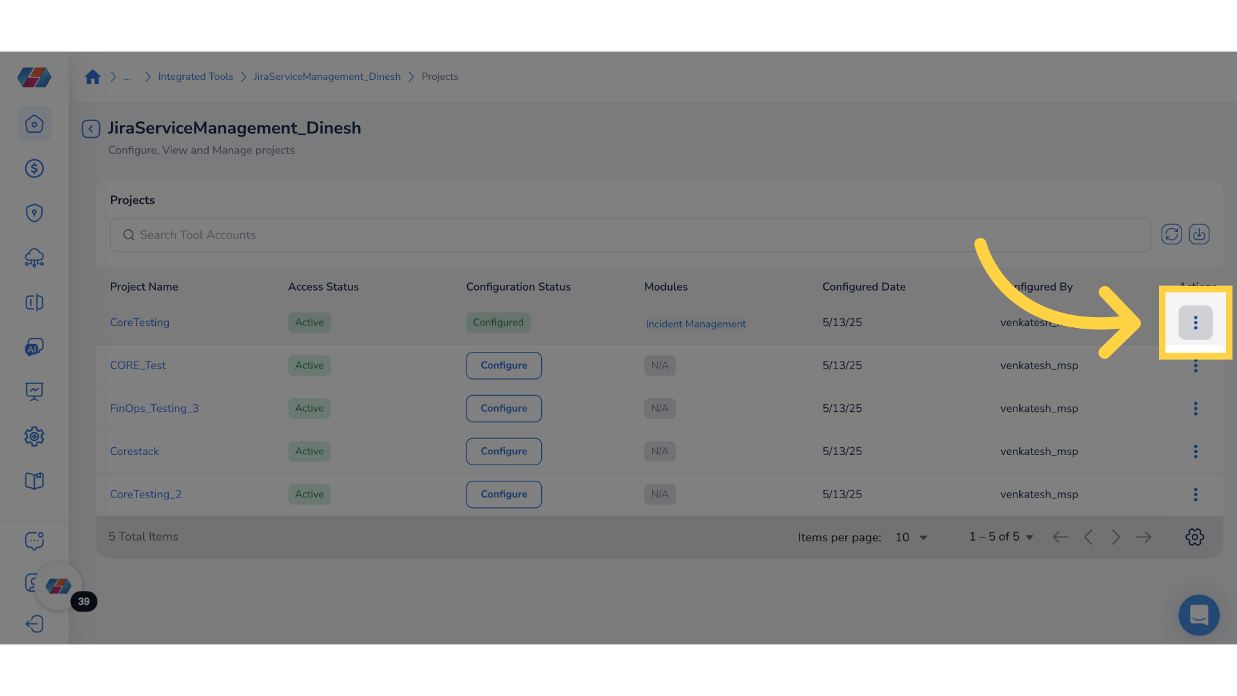Click Configure for FinOps_Testing_3

(504, 409)
